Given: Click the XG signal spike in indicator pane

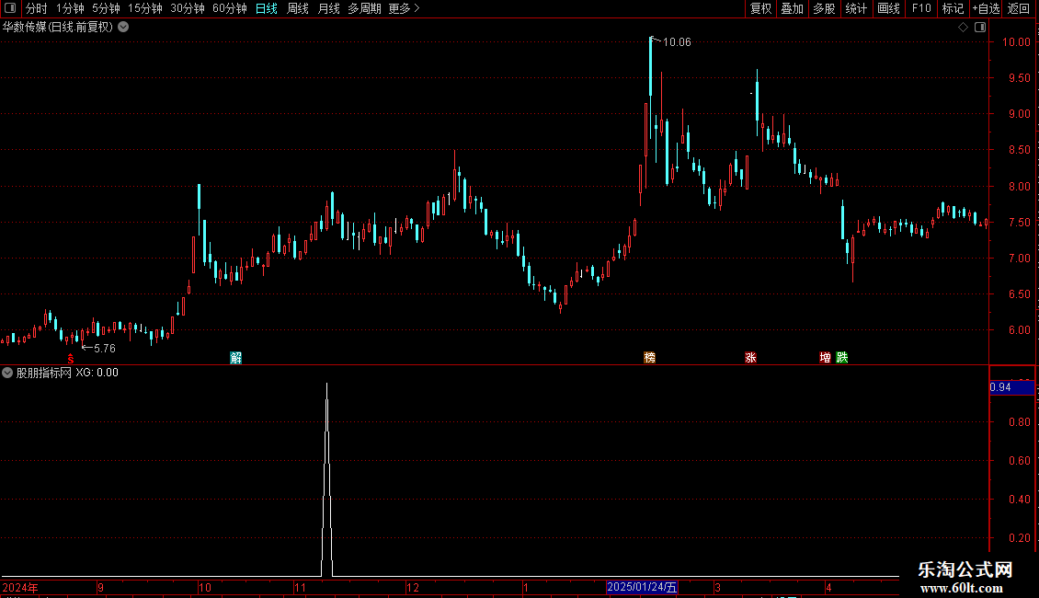Looking at the screenshot, I should point(326,480).
